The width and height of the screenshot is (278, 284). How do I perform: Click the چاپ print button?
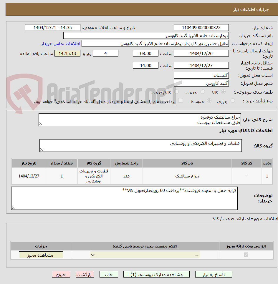tap(109, 274)
